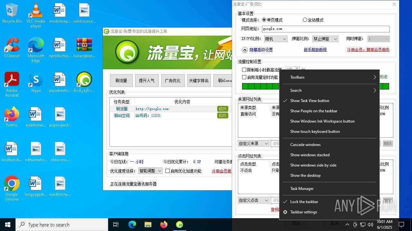This screenshot has width=412, height=231.
Task: Open Task Manager from context menu
Action: tap(329, 189)
